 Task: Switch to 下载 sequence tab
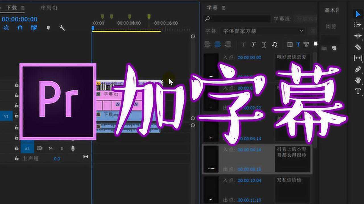click(12, 8)
